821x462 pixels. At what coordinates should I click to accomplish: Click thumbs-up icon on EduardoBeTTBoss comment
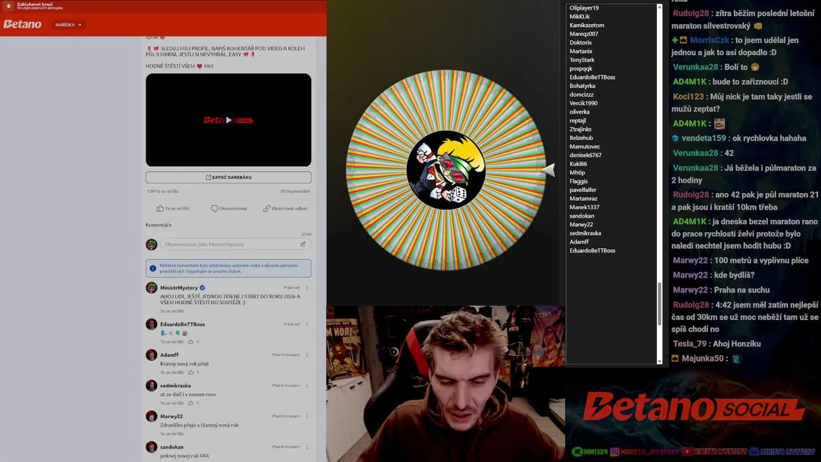[190, 342]
